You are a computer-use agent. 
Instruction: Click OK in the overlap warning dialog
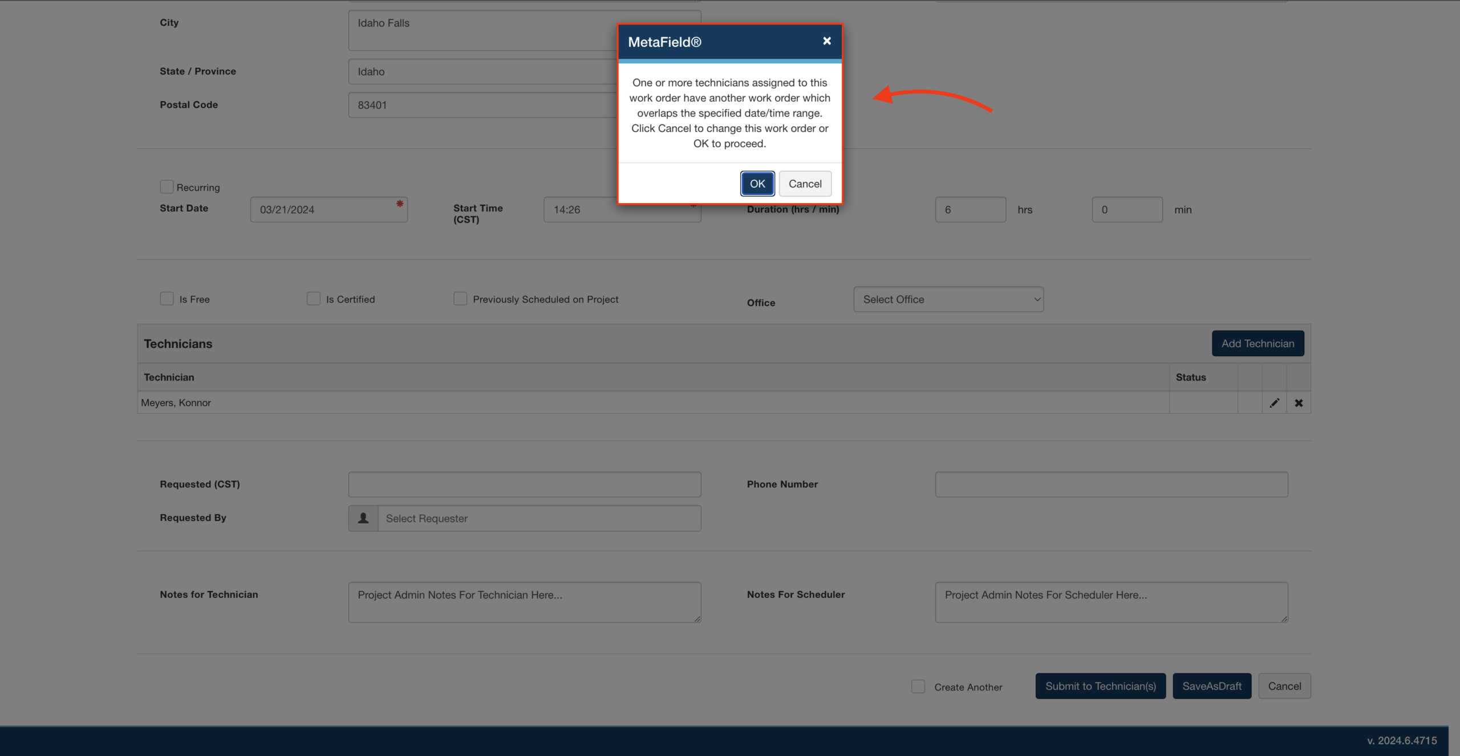[757, 184]
